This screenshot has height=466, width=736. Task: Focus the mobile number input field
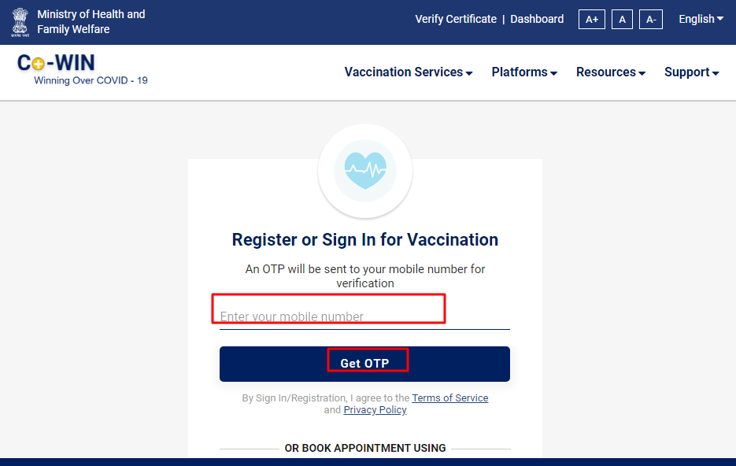coord(364,316)
